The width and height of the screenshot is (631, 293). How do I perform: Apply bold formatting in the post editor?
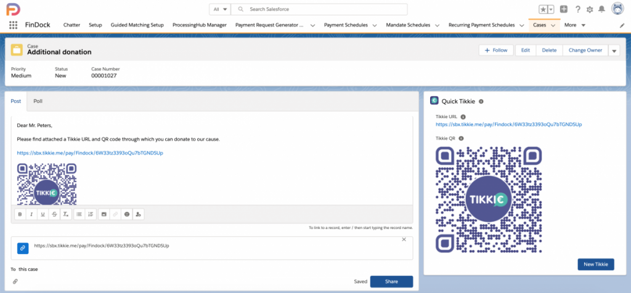point(20,215)
